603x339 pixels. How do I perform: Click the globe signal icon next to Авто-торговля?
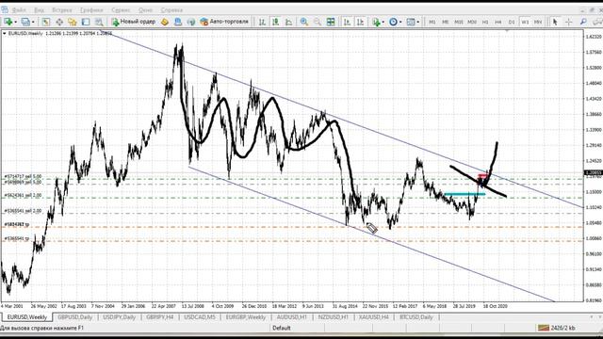[190, 22]
